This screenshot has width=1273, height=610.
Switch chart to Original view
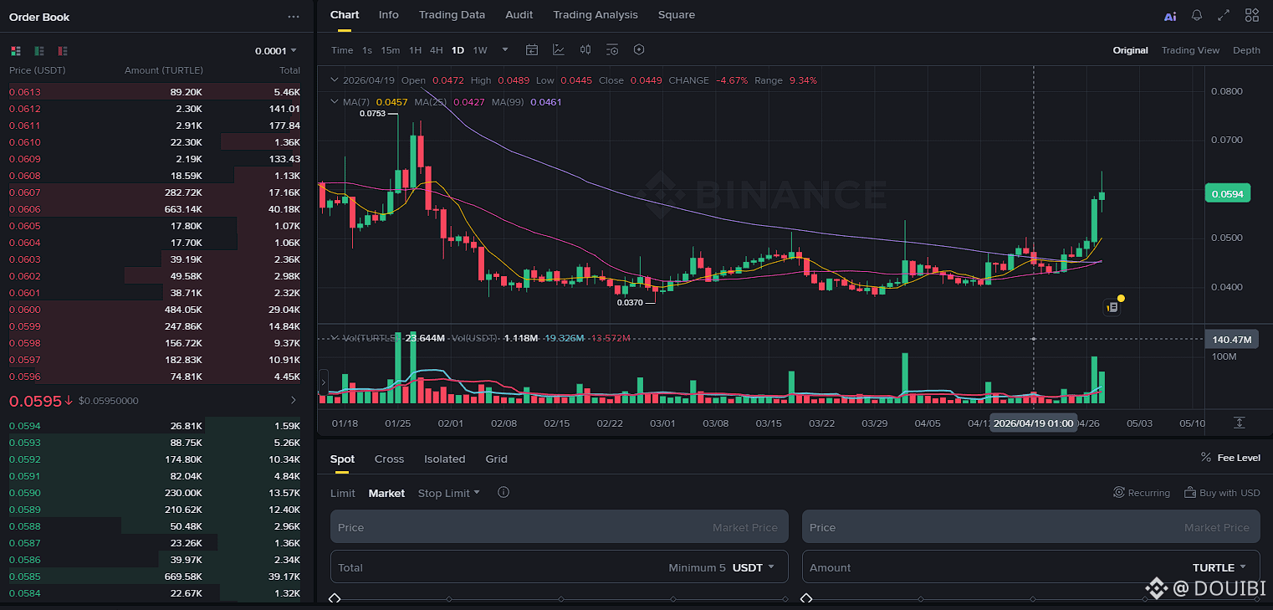[1130, 50]
